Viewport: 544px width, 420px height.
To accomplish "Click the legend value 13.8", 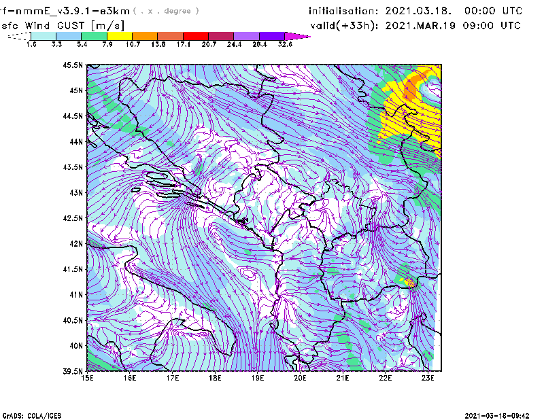I will click(158, 44).
